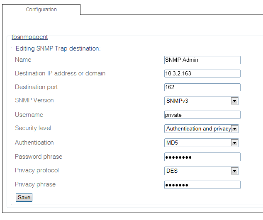
Task: Click the Username input field
Action: pos(202,115)
